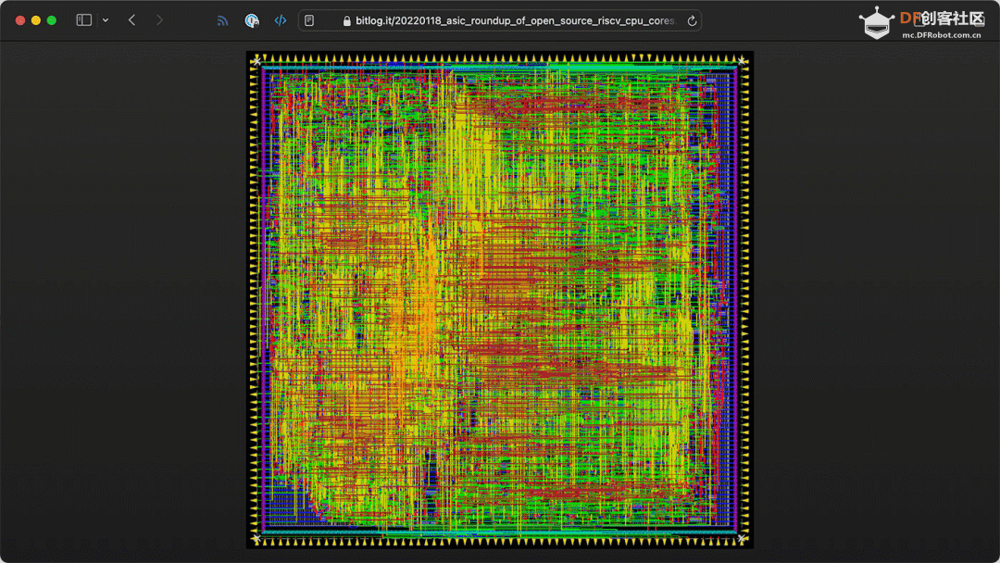Image resolution: width=1000 pixels, height=563 pixels.
Task: Go forward to the next page
Action: [x=159, y=20]
